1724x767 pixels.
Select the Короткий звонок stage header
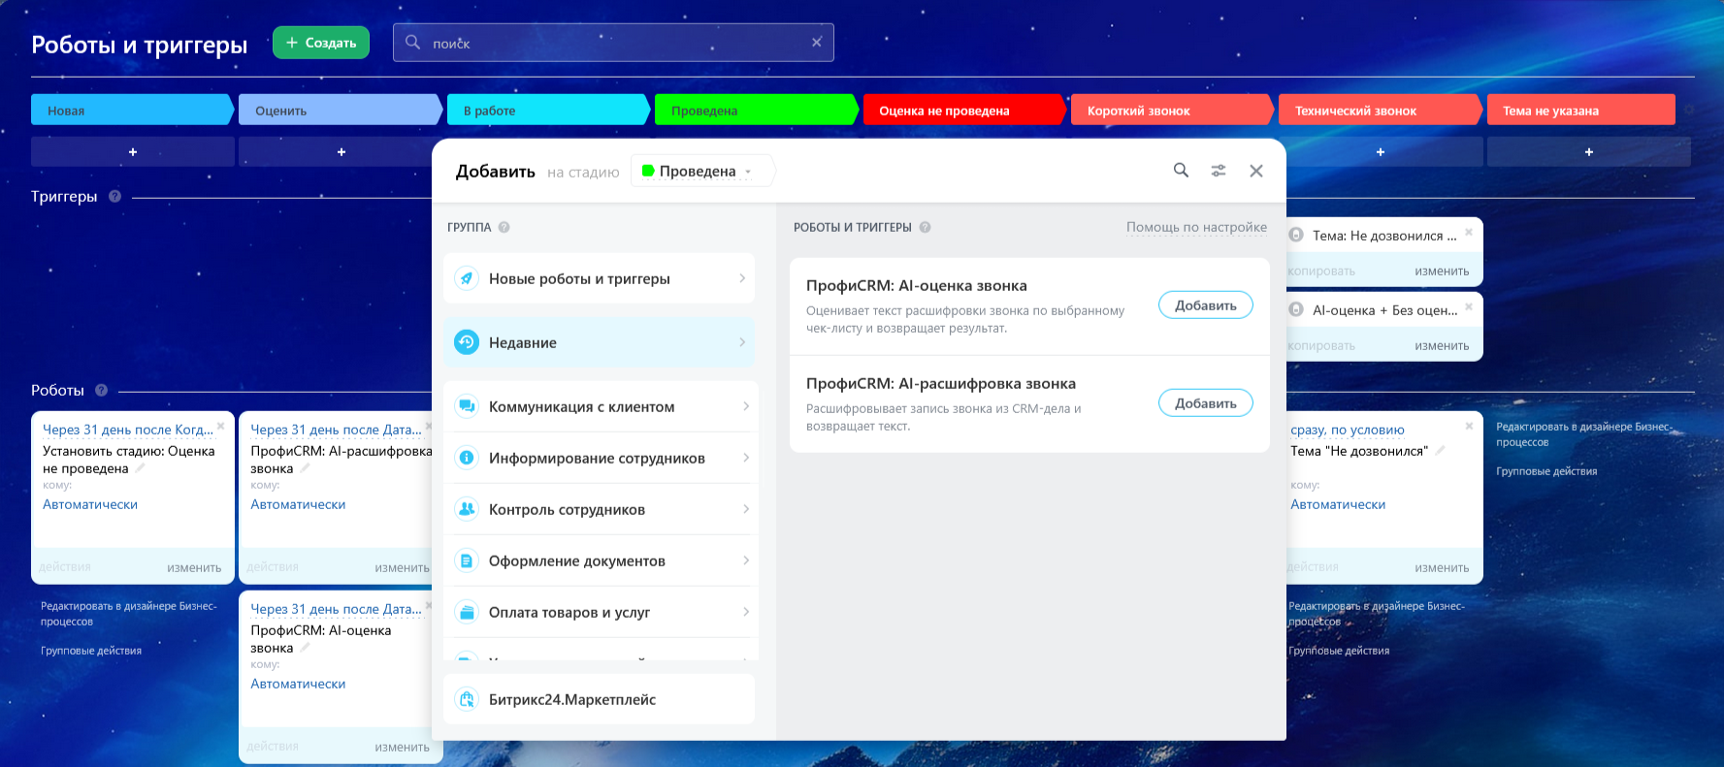[x=1172, y=110]
